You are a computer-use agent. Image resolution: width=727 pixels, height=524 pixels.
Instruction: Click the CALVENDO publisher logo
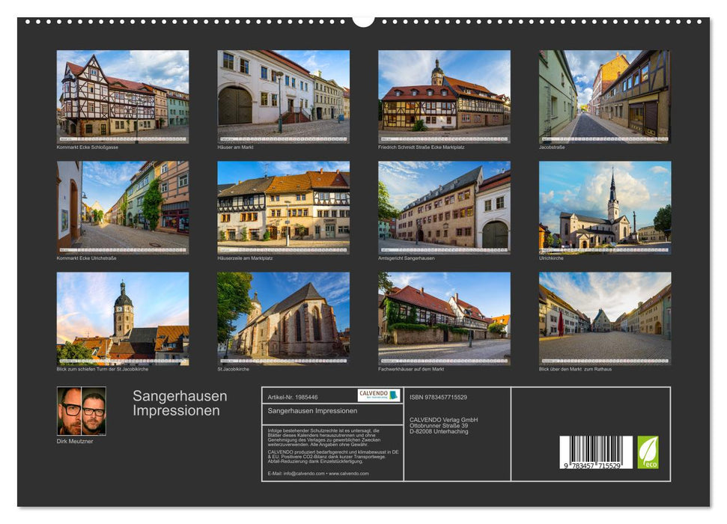(373, 394)
